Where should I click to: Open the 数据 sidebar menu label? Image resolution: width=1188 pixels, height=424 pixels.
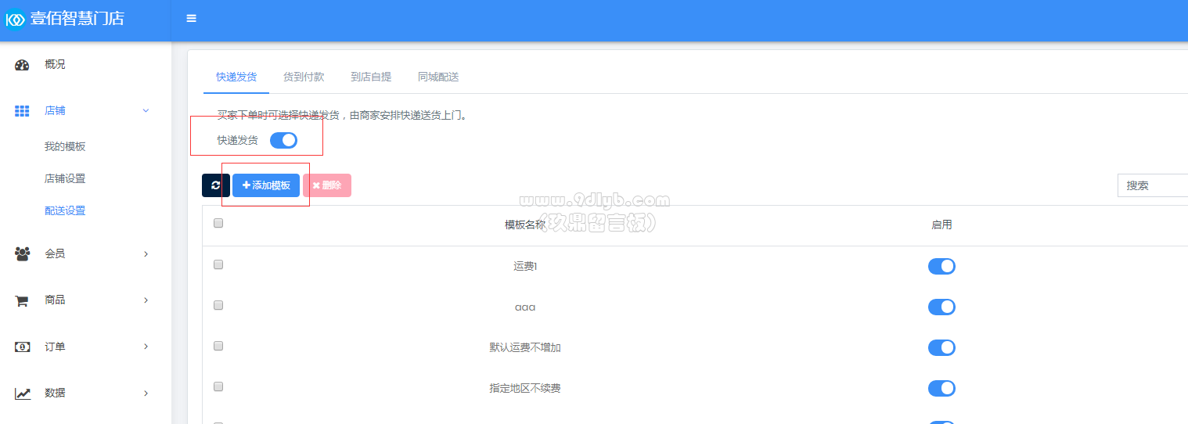tap(55, 393)
